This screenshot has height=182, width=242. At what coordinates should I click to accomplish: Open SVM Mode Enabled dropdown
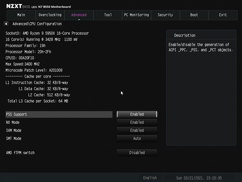pyautogui.click(x=137, y=130)
